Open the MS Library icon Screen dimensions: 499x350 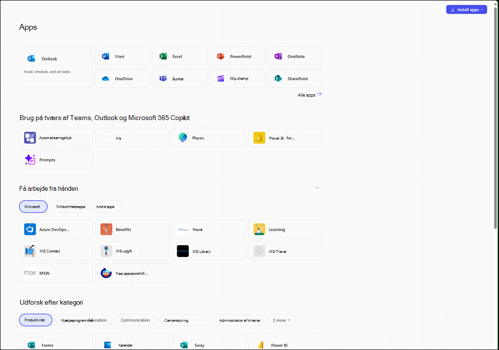(182, 251)
